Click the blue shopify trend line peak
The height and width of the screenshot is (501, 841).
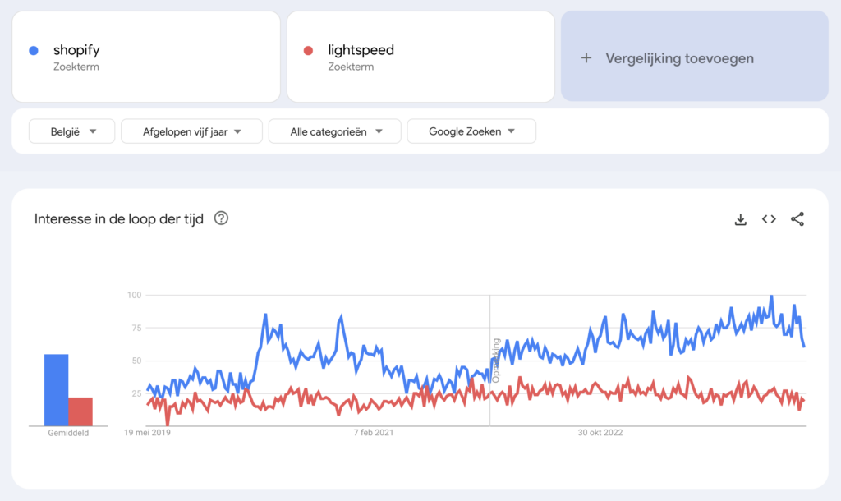pyautogui.click(x=772, y=294)
